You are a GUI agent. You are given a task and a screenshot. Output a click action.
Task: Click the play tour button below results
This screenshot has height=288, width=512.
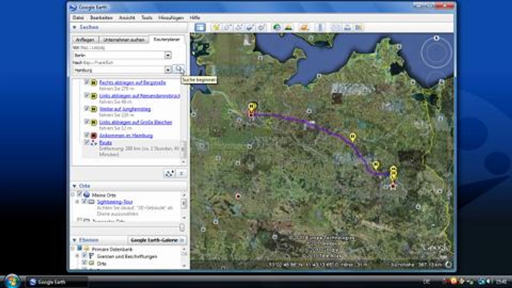pos(170,174)
